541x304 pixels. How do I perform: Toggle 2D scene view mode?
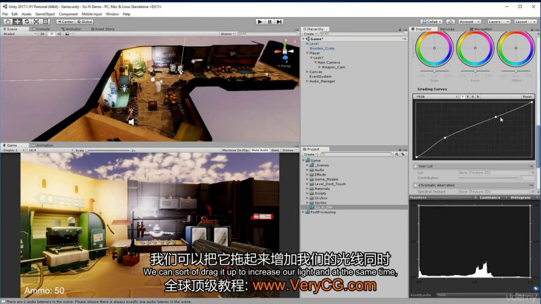point(42,34)
